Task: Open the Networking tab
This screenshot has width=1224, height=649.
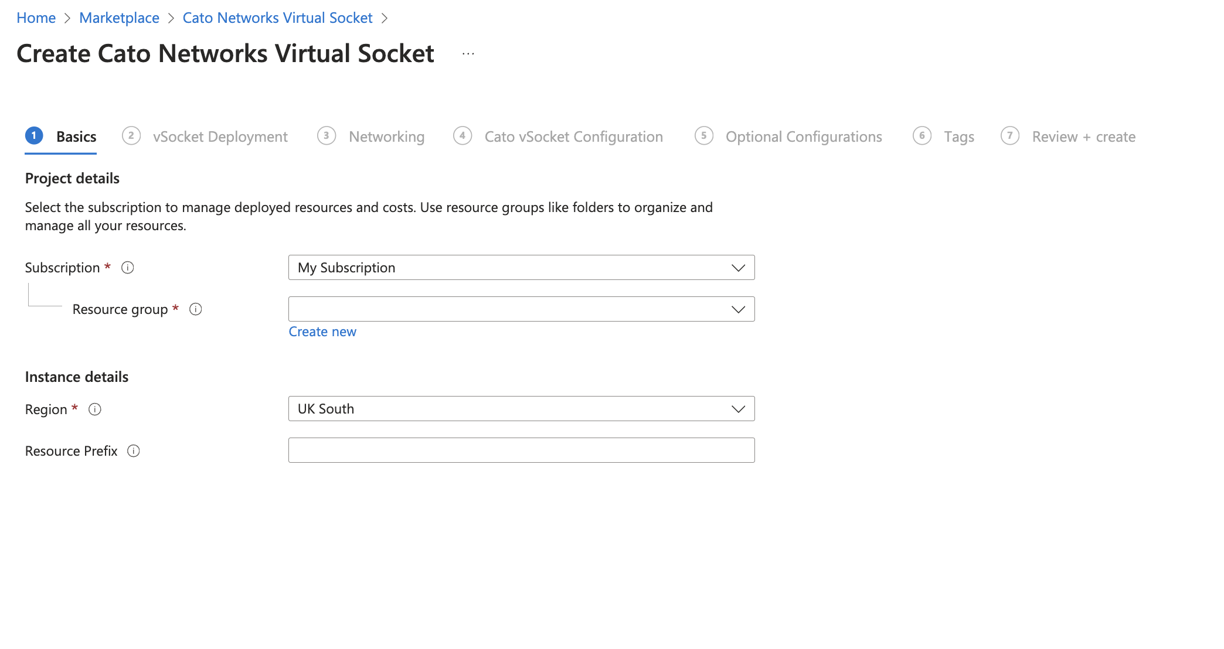Action: click(x=386, y=136)
